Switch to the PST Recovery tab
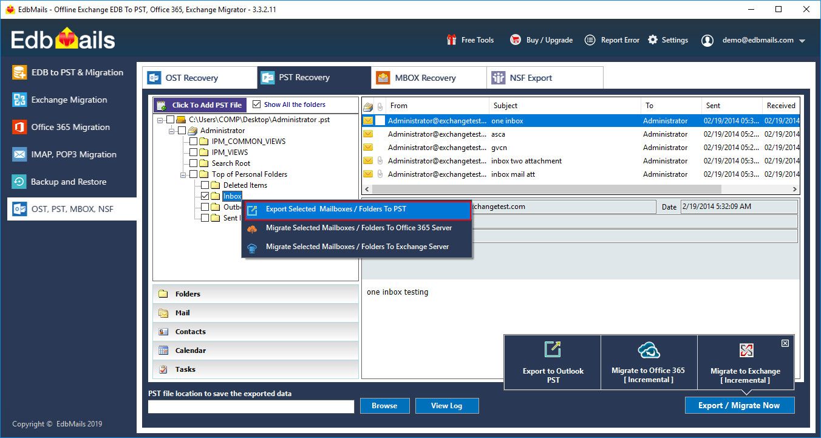 (x=314, y=78)
